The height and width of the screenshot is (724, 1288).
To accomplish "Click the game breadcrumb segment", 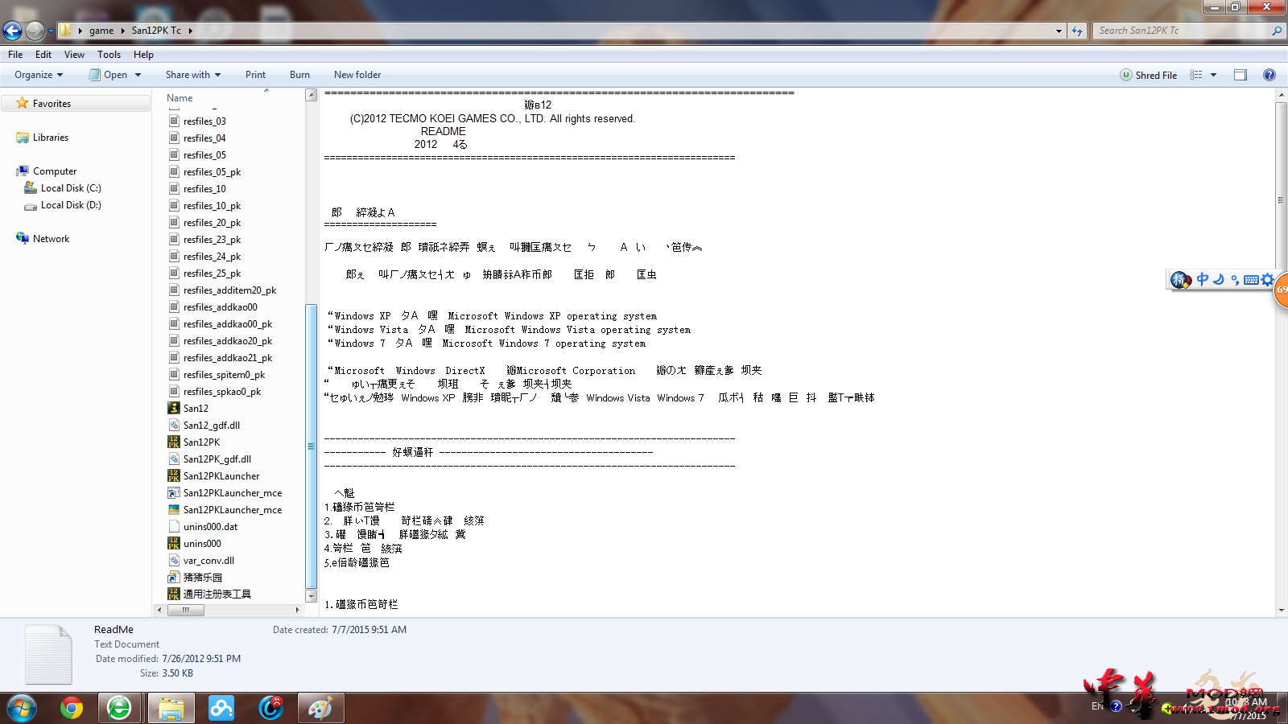I will tap(101, 31).
